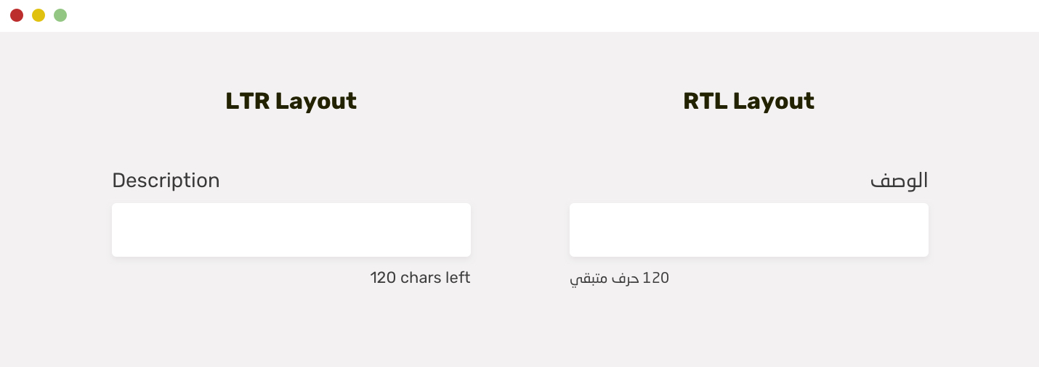Click the number "120" in the English counter
This screenshot has width=1039, height=367.
(x=383, y=277)
